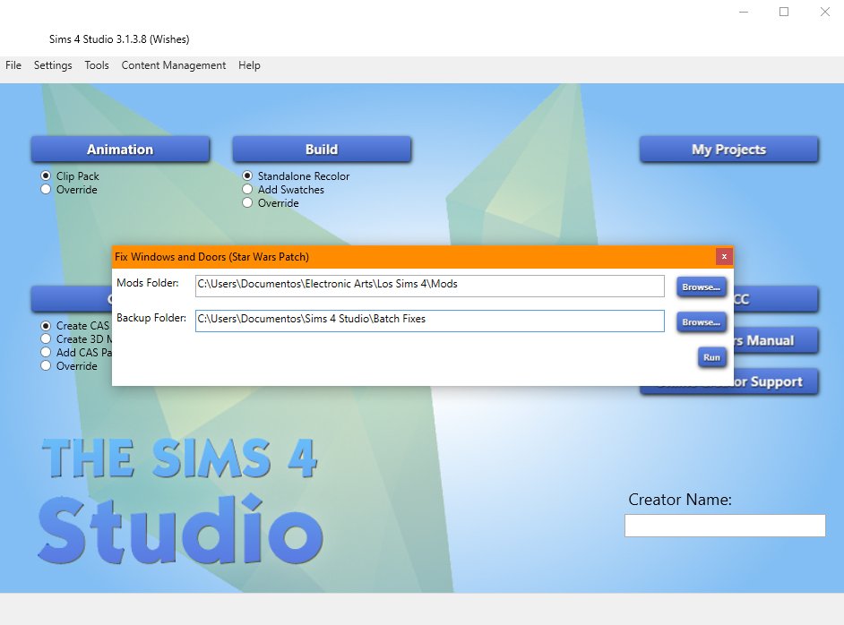This screenshot has height=625, width=844.
Task: Click the Mods Folder path field
Action: 429,285
